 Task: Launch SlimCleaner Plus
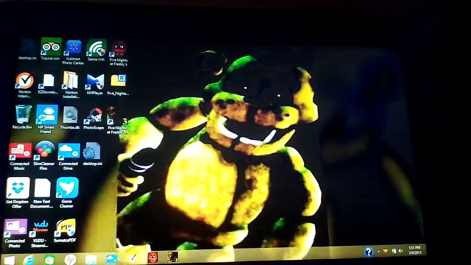[x=44, y=156]
